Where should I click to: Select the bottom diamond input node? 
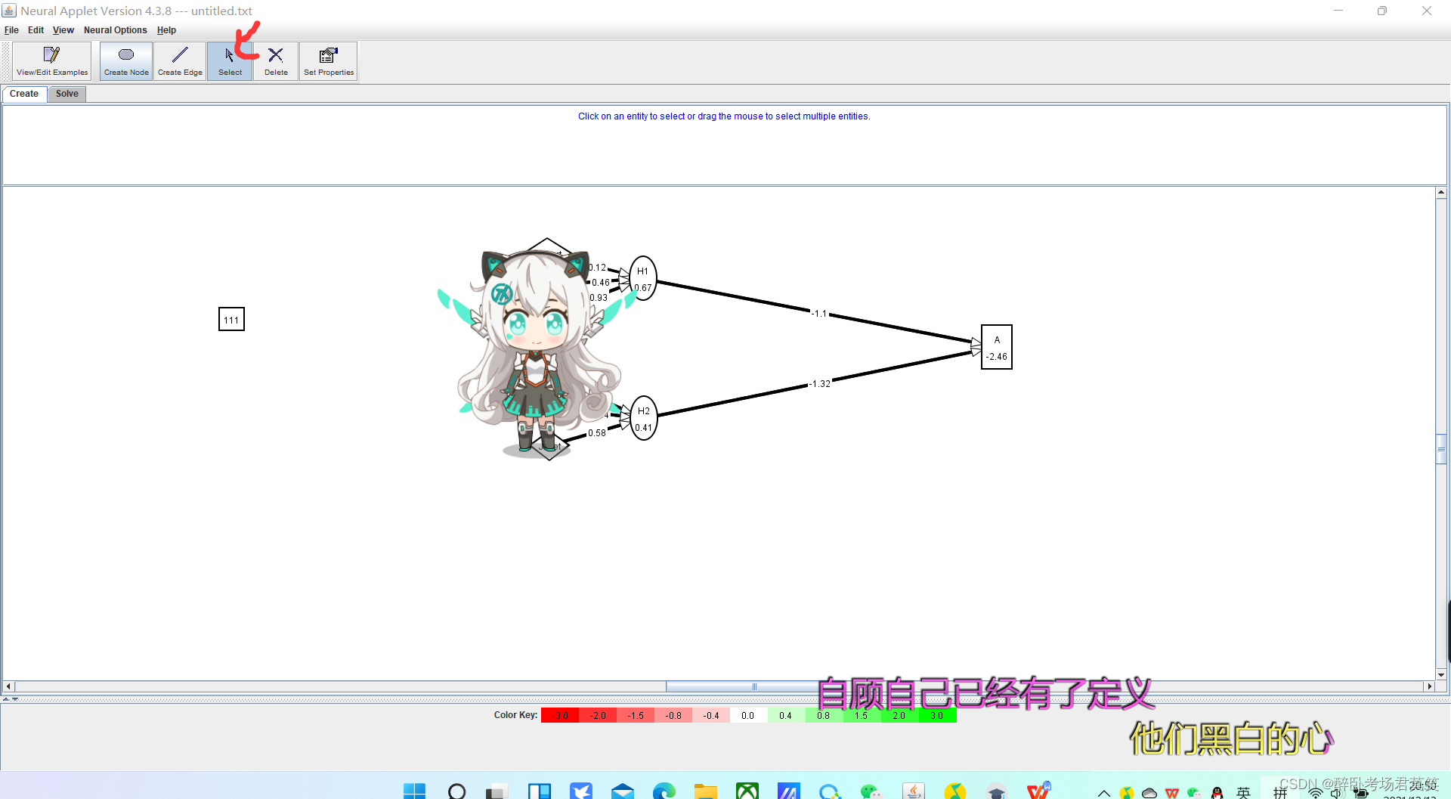(549, 447)
